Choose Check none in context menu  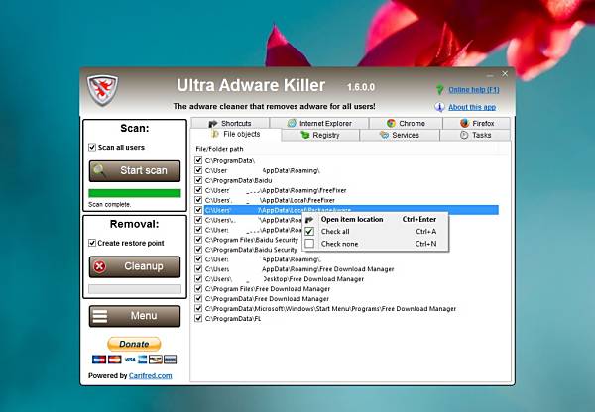(x=375, y=244)
